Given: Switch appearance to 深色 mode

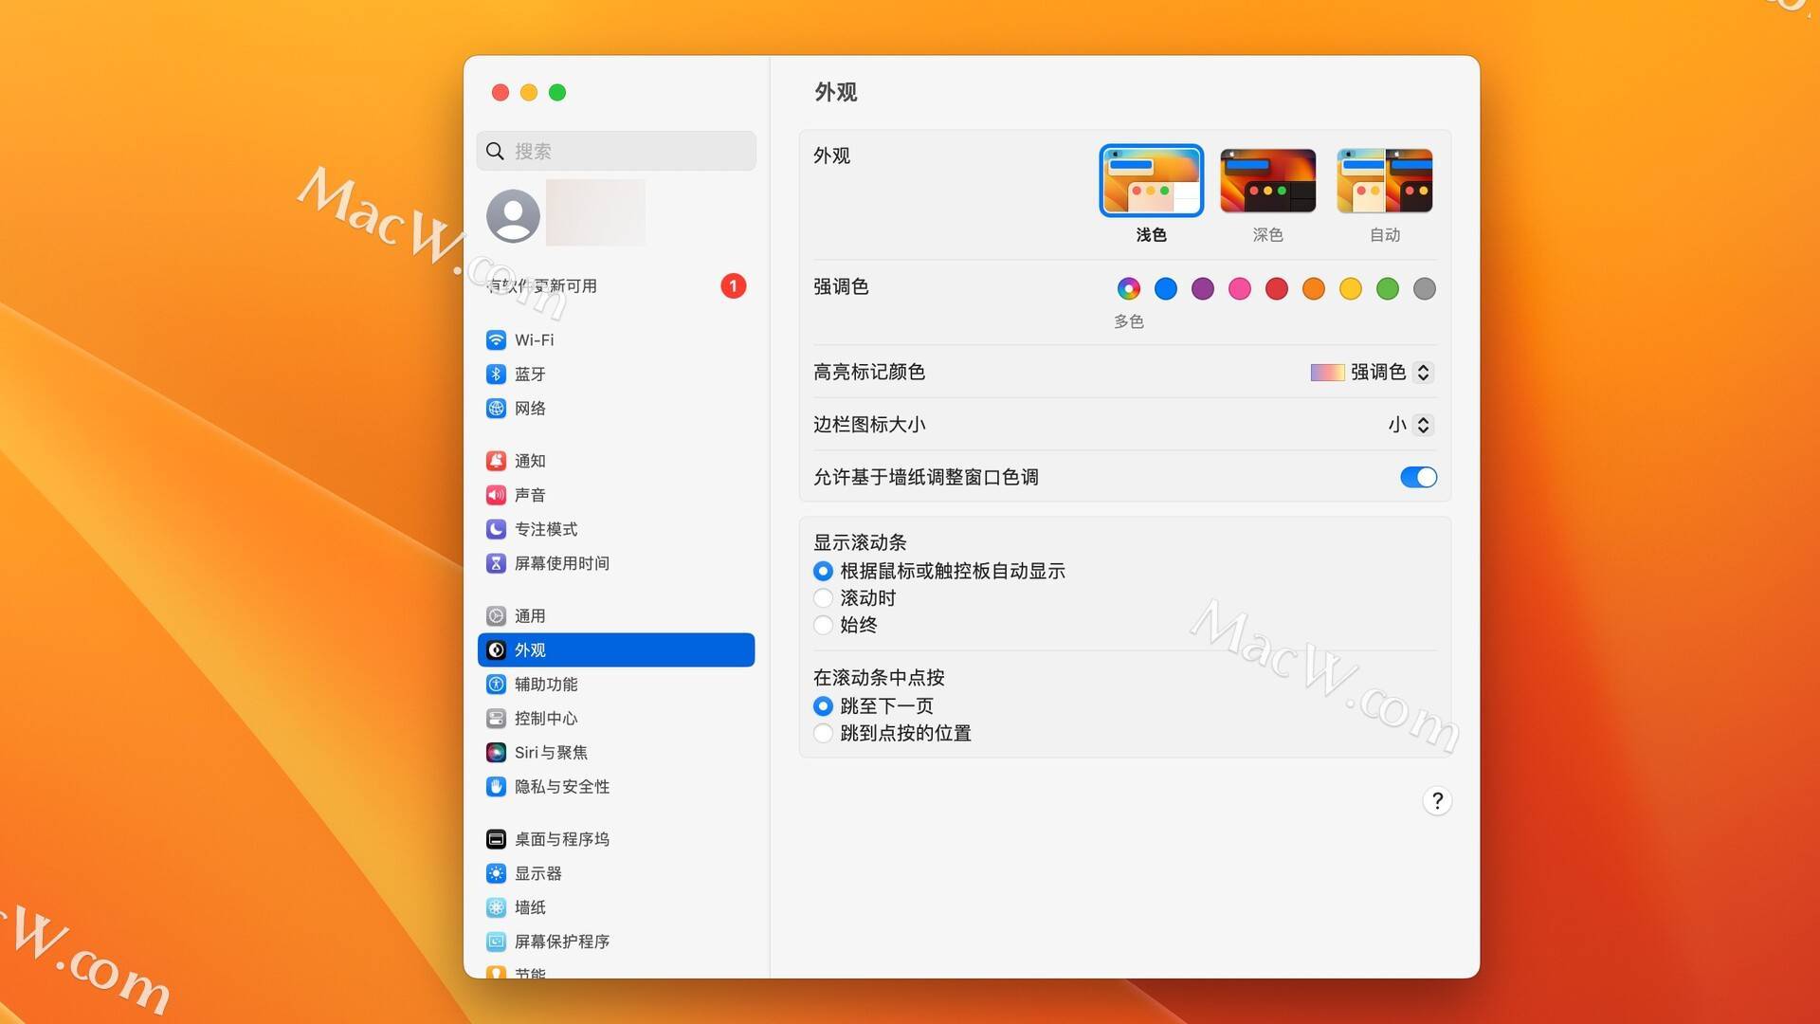Looking at the screenshot, I should tap(1267, 180).
